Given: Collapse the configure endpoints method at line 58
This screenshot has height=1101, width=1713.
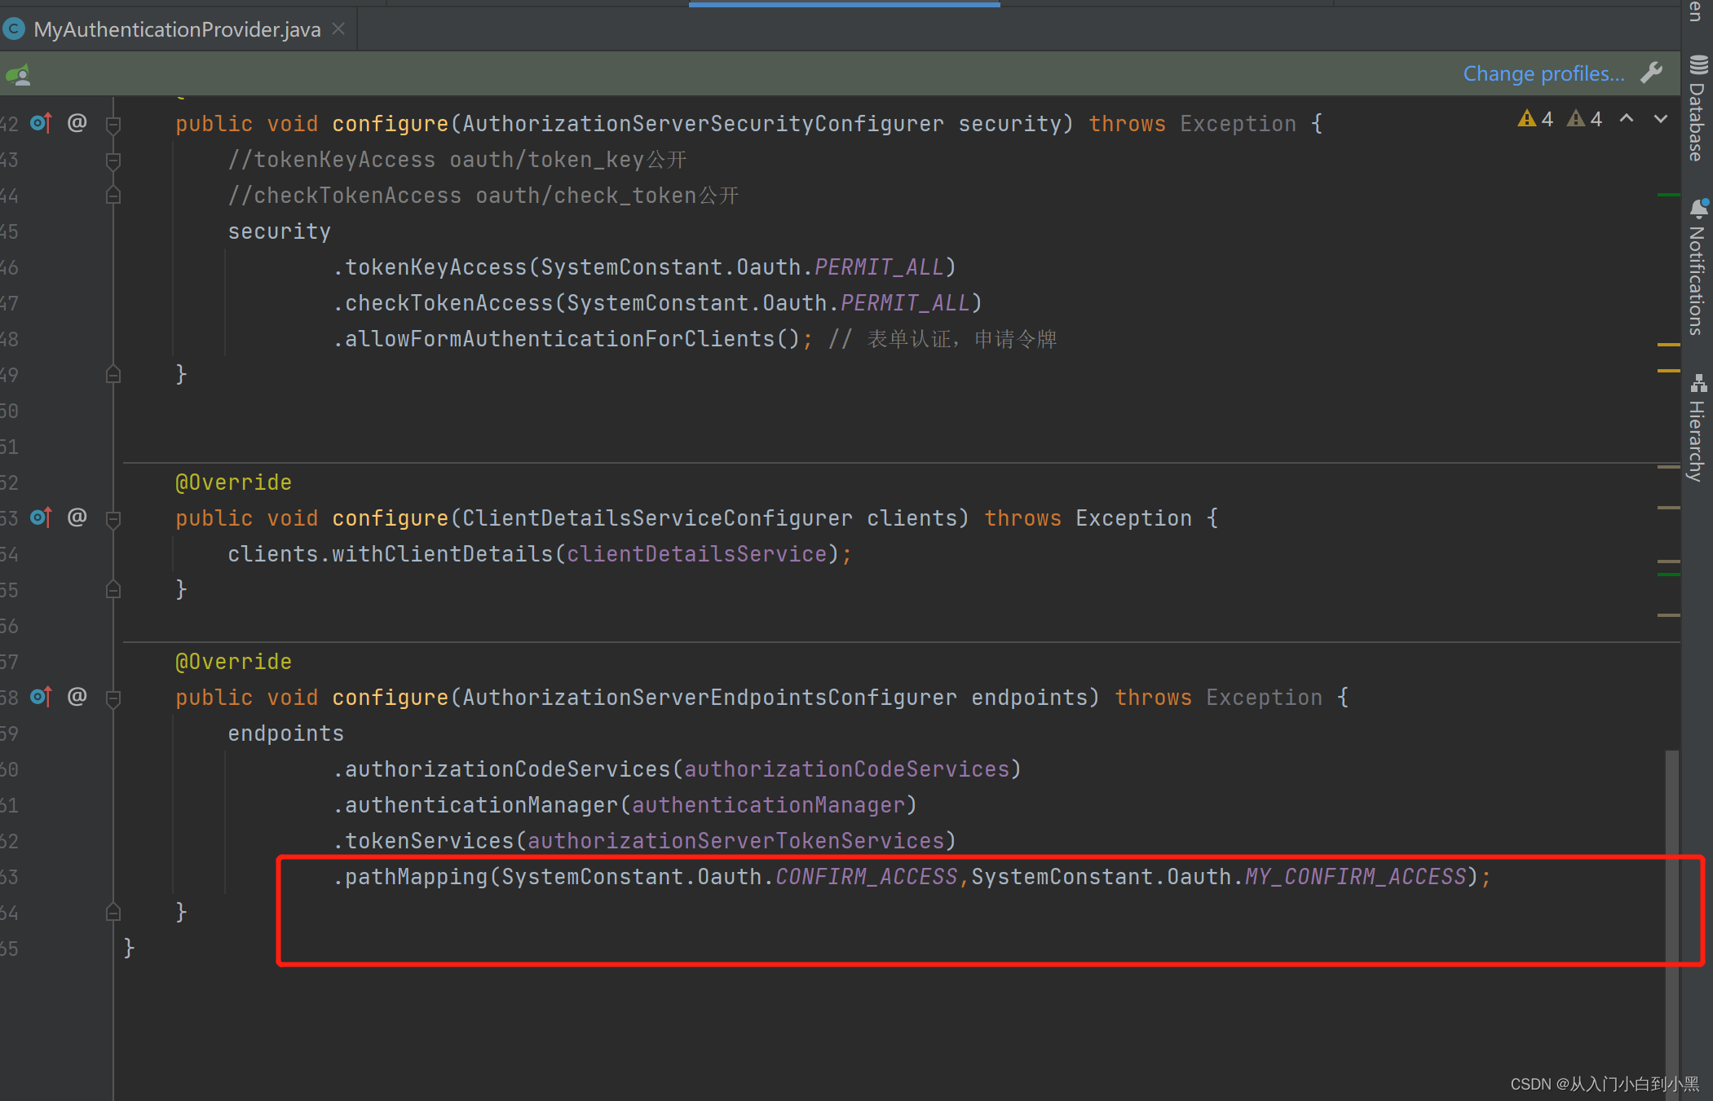Looking at the screenshot, I should [113, 698].
